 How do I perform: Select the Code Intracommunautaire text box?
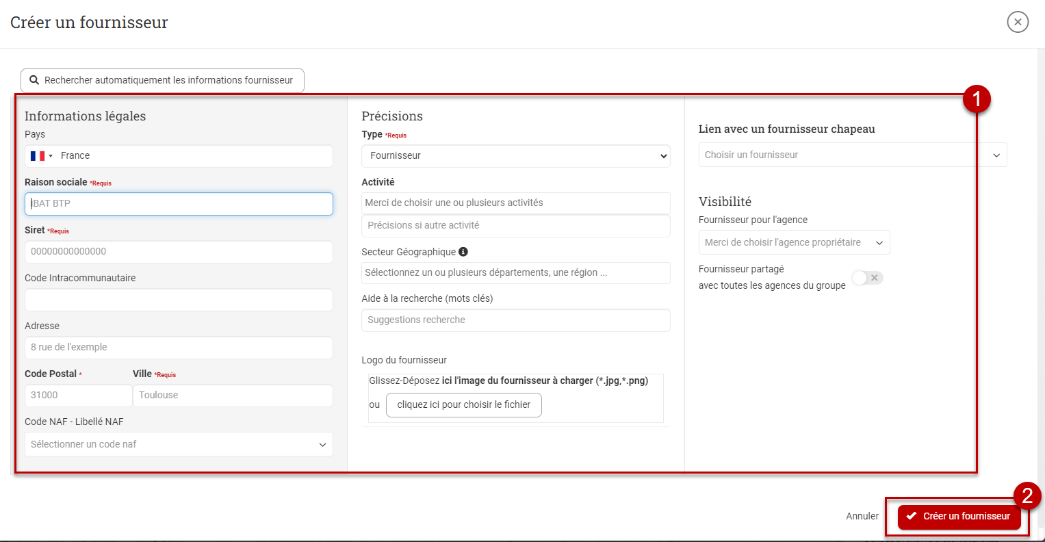[179, 300]
